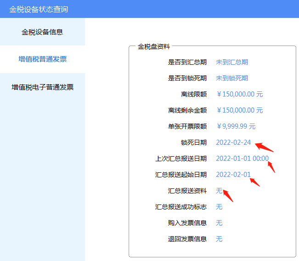The image size is (299, 261).
Task: Click the date 2022-01-01 00:00
Action: click(242, 159)
